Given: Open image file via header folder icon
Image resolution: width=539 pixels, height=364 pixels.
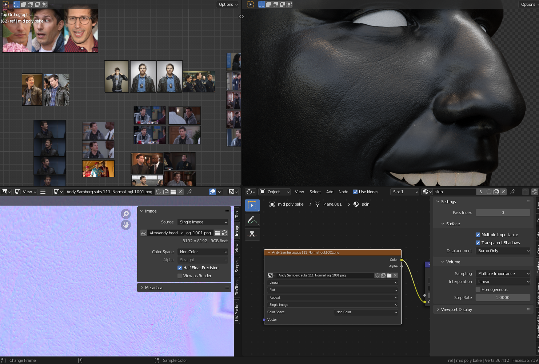Looking at the screenshot, I should click(x=173, y=192).
